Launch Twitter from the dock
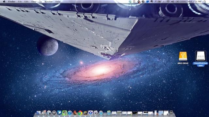This screenshot has width=209, height=117. click(x=59, y=113)
